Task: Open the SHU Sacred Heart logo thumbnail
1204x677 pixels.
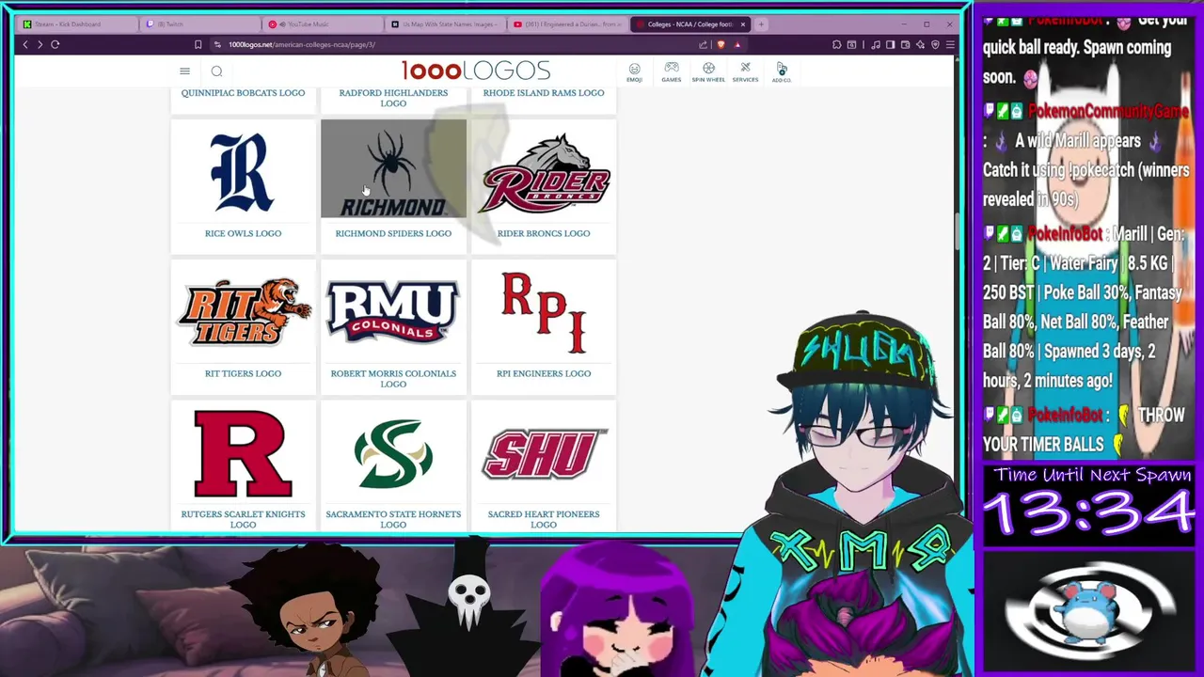Action: pyautogui.click(x=544, y=453)
